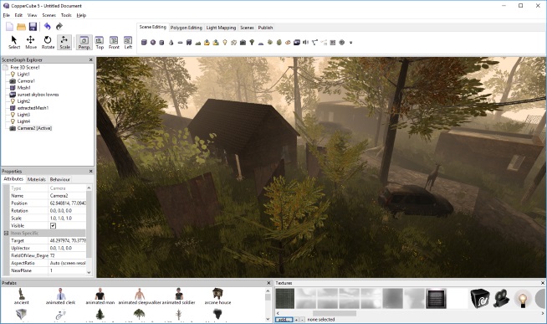Activate the Rotate tool
The height and width of the screenshot is (324, 547).
click(48, 42)
